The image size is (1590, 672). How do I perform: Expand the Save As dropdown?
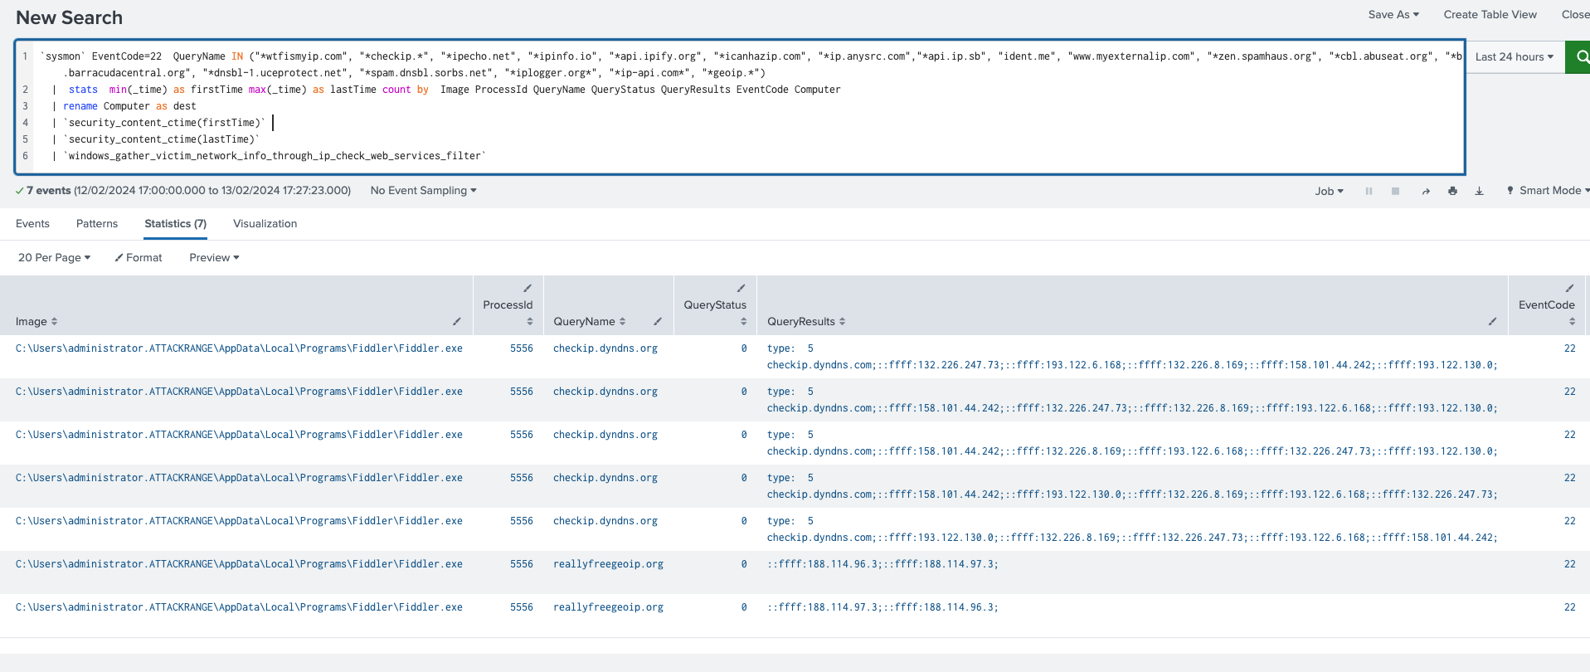(1393, 14)
